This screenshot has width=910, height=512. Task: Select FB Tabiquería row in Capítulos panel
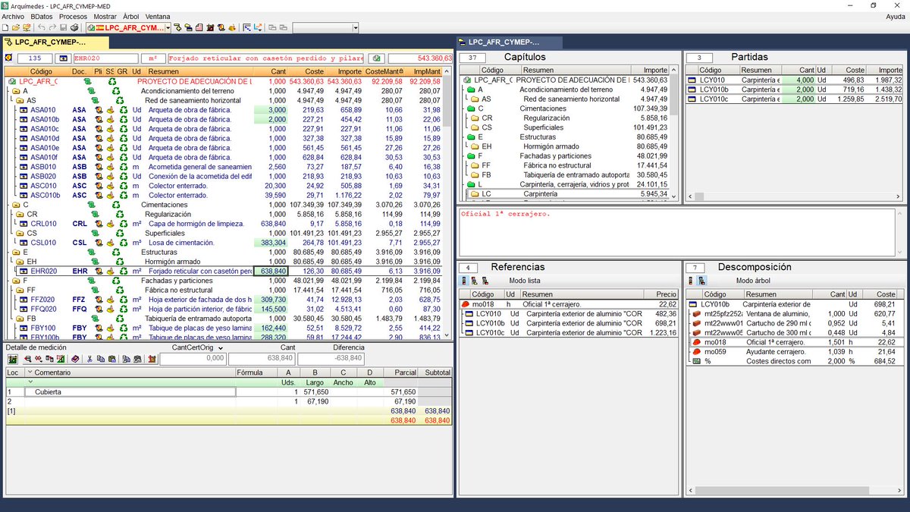[x=565, y=174]
